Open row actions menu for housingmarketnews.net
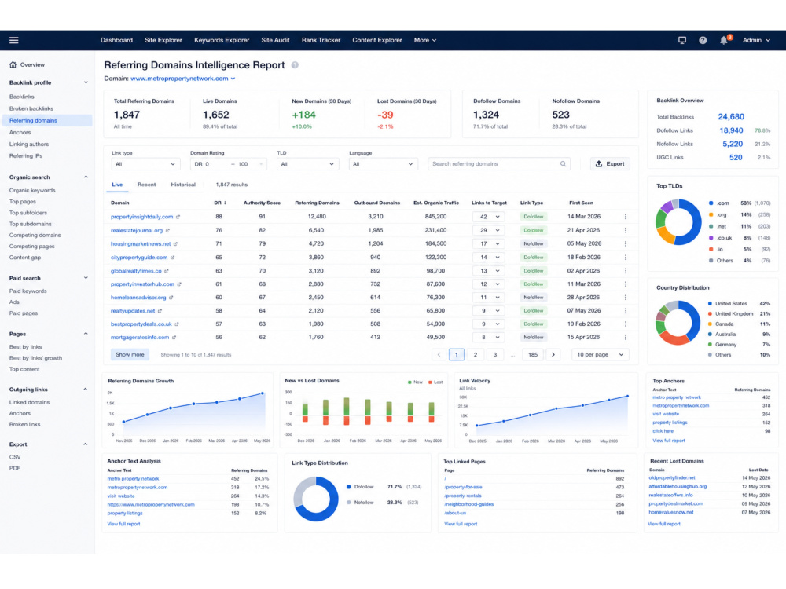 [x=626, y=244]
